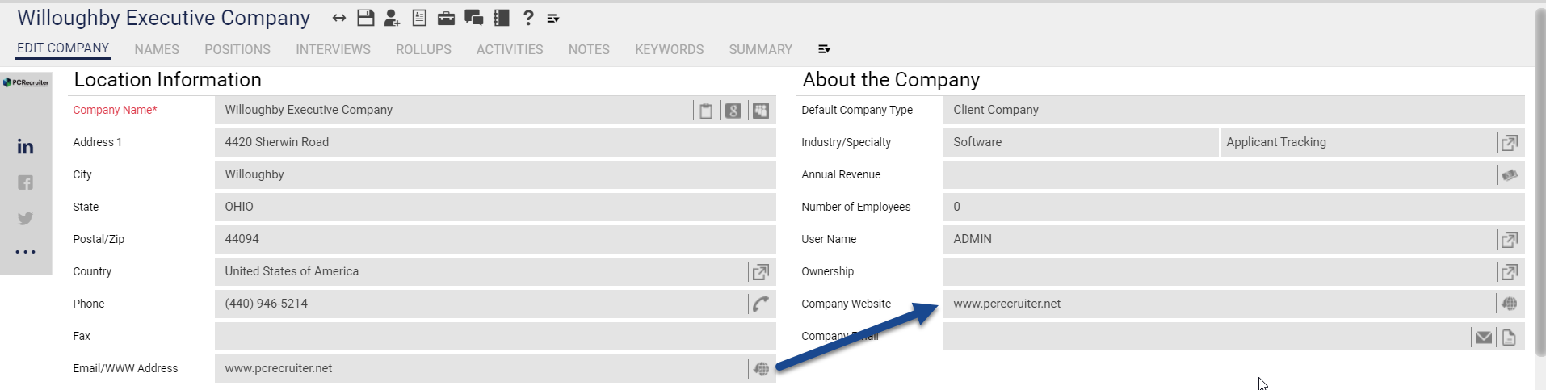
Task: Open User Name lookup popup icon
Action: tap(1509, 240)
